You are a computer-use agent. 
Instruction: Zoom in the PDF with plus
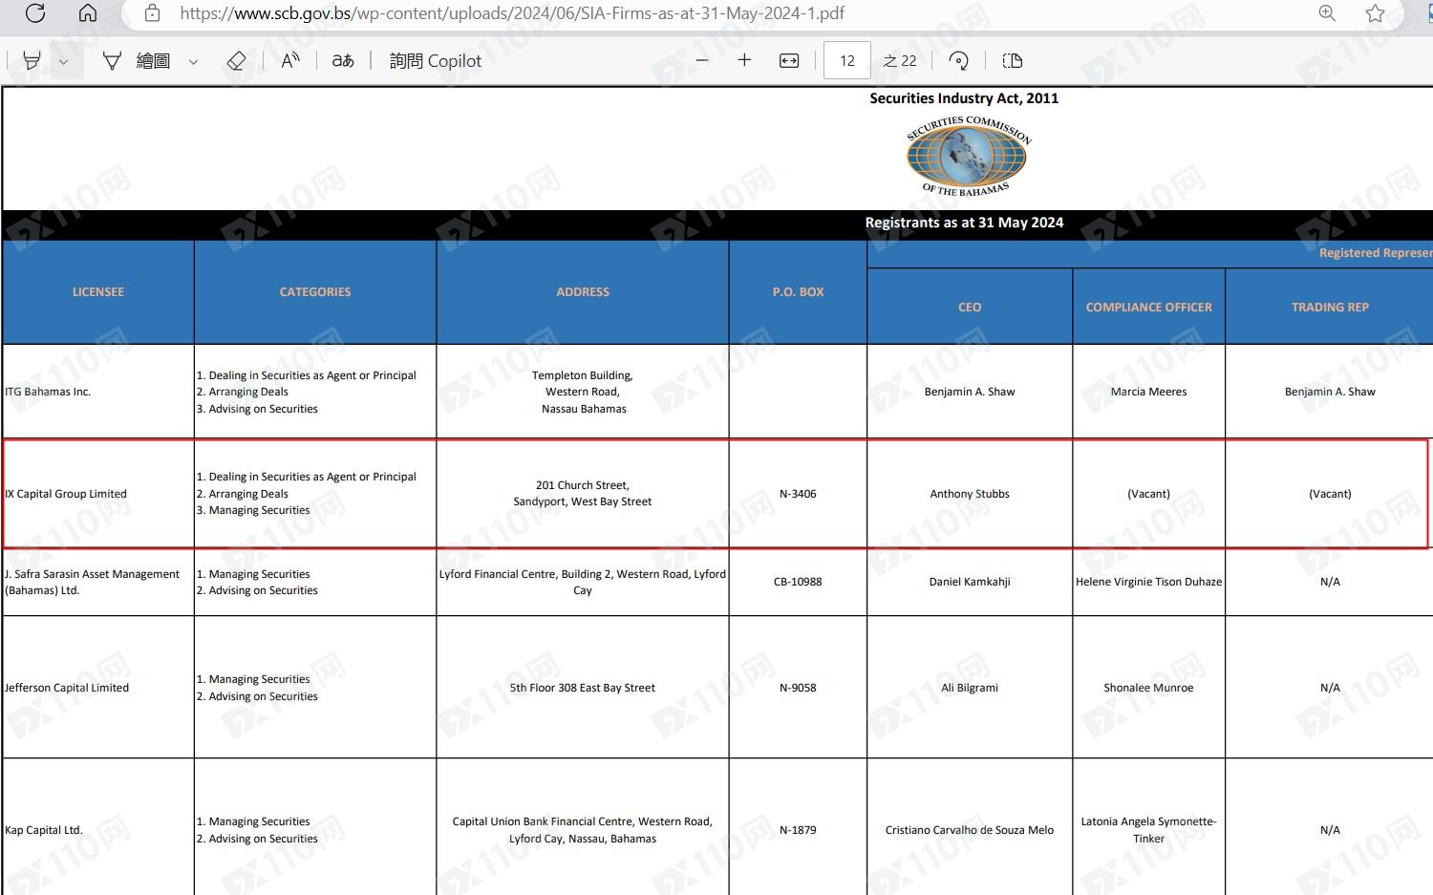744,60
